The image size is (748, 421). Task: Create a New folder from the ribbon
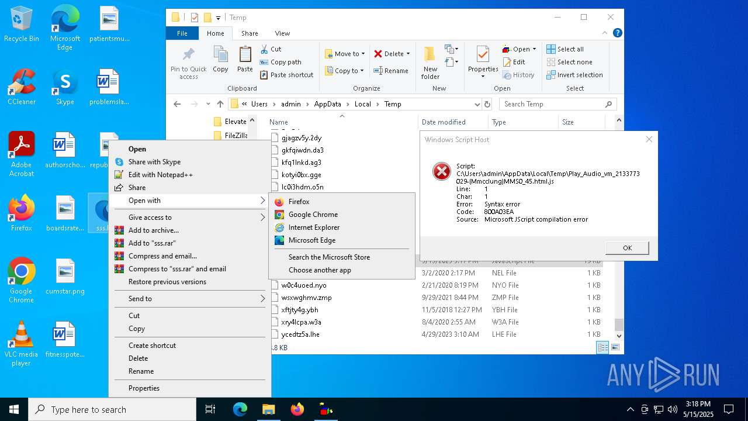tap(430, 63)
